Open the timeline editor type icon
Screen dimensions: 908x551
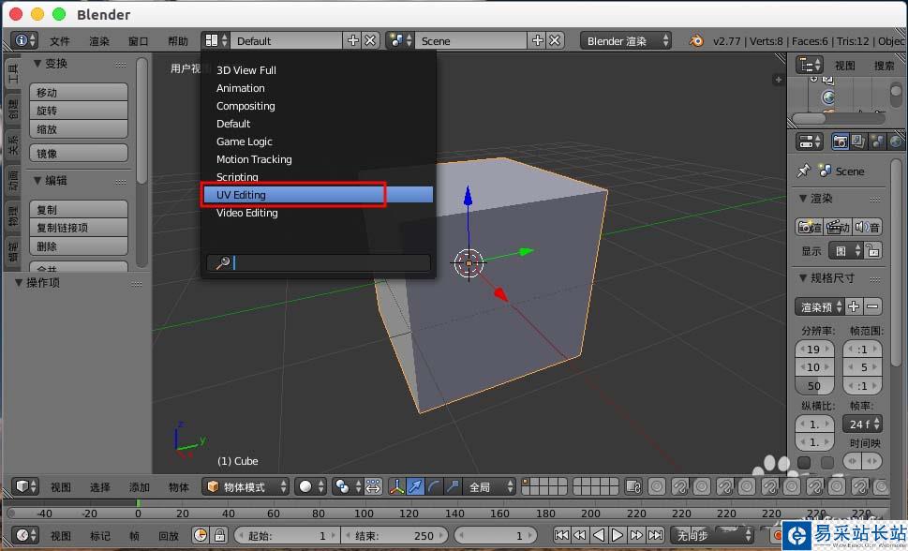(26, 535)
